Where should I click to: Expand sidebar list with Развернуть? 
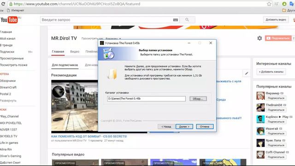(x=8, y=101)
